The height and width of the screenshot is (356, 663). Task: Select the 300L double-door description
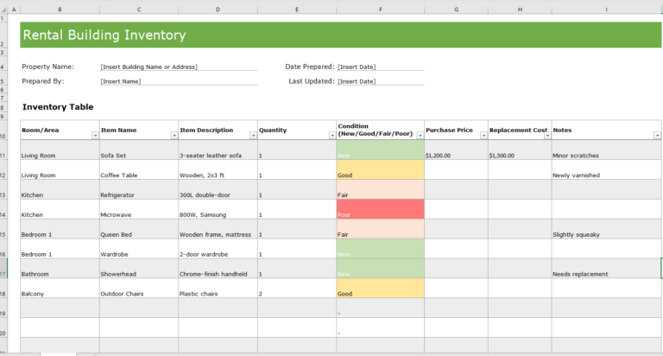pos(218,189)
